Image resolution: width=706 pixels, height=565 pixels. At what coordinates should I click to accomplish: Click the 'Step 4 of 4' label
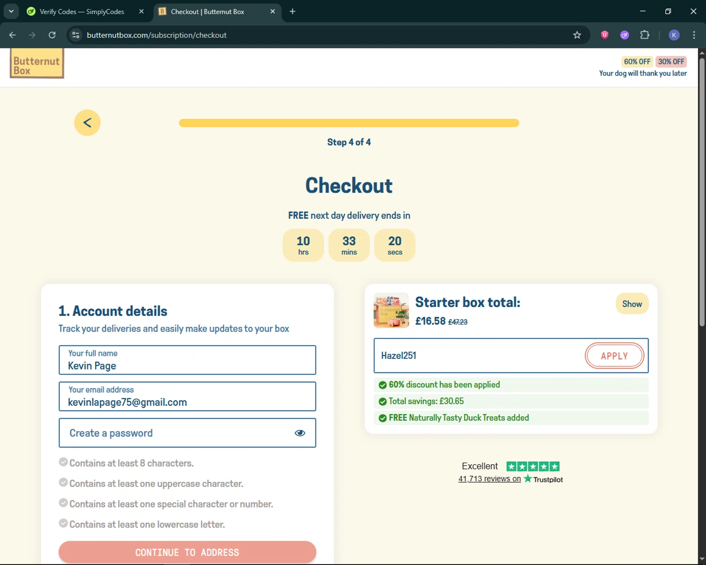pyautogui.click(x=349, y=142)
